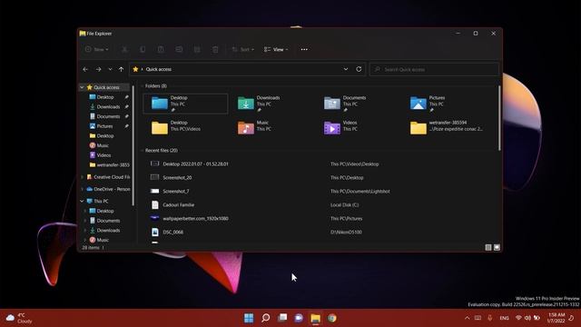
Task: Open the Videos folder tile
Action: click(x=358, y=128)
